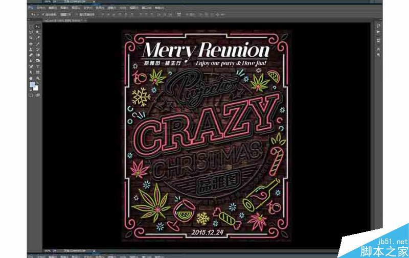409x258 pixels.
Task: Select the Clone Stamp tool
Action: (31, 50)
